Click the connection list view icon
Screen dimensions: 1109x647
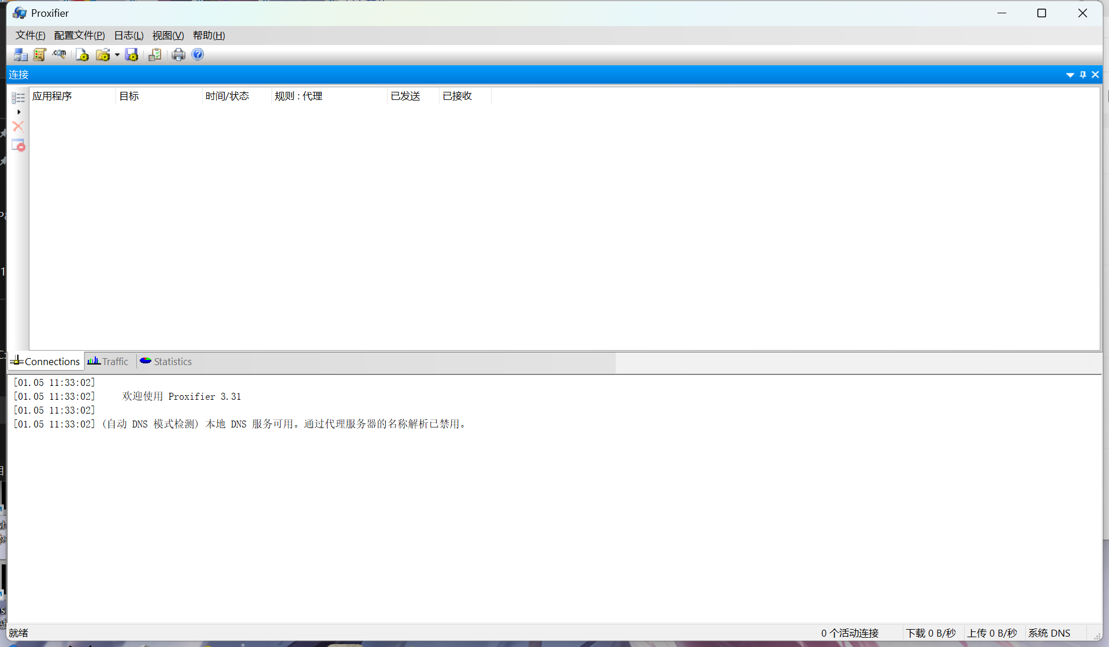[x=18, y=98]
